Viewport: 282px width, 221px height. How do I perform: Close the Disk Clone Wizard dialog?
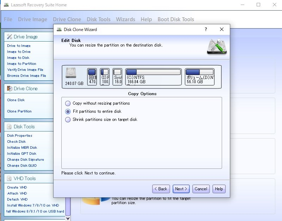point(222,29)
